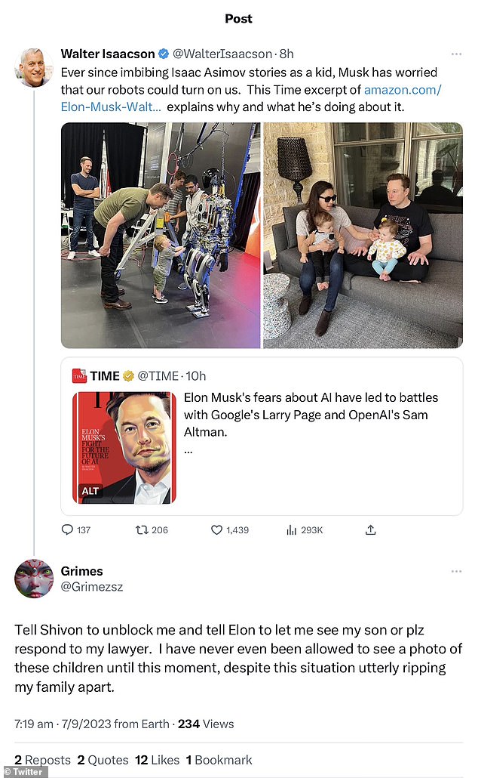Click Walter Isaacson's blue verified badge

pyautogui.click(x=164, y=54)
